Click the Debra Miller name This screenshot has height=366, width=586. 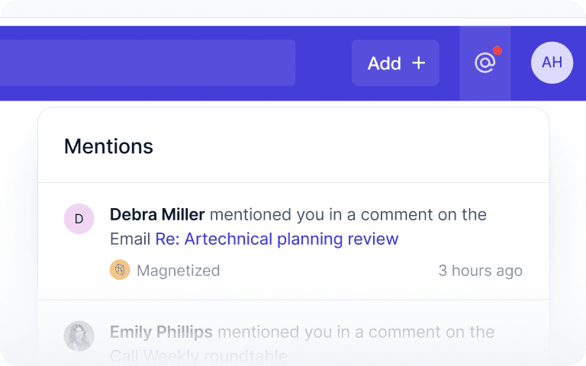click(x=157, y=215)
